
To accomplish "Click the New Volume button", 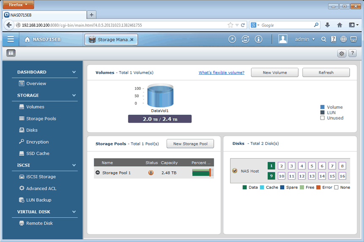I will pos(274,73).
